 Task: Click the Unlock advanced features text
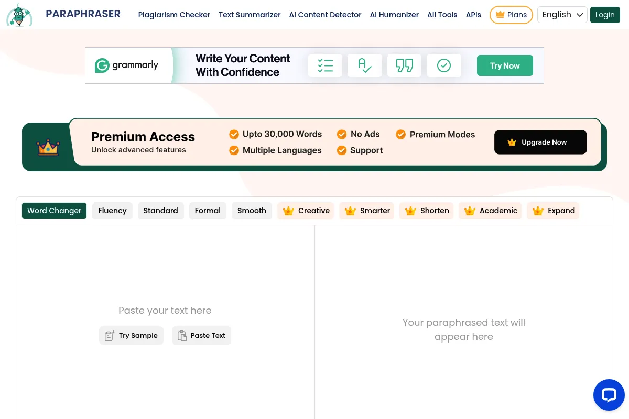pyautogui.click(x=138, y=150)
